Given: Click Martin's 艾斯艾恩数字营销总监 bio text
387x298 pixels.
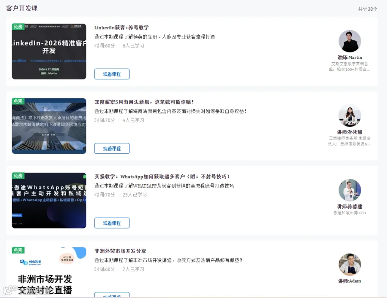Looking at the screenshot, I should tap(350, 67).
